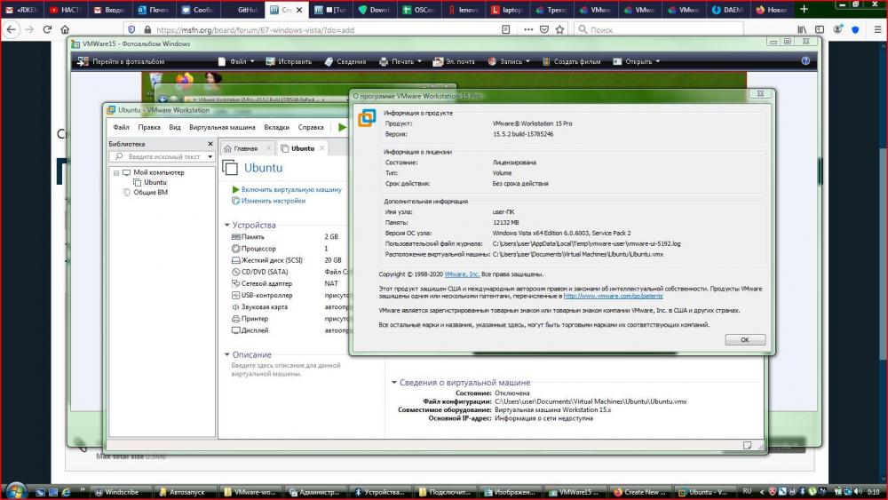The width and height of the screenshot is (888, 500).
Task: Collapse the Мой компьютер tree node
Action: [116, 172]
